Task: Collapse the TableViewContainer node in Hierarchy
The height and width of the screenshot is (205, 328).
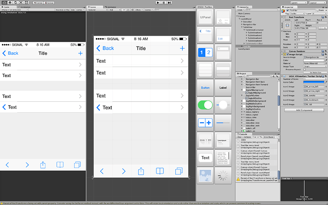Action: click(x=244, y=30)
